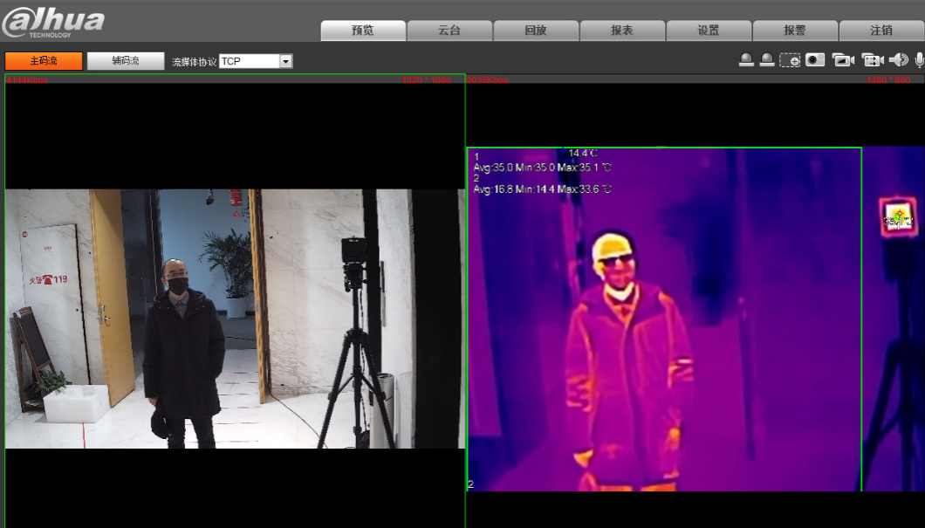Select the visible-light camera video pane

pos(235,319)
